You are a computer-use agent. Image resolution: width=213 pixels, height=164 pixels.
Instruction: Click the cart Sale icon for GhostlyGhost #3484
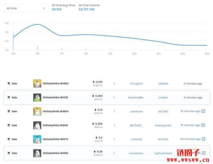9,83
